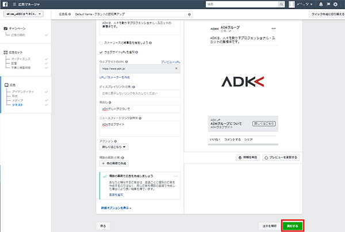Open the URLパラメーターを作成 link
This screenshot has width=345, height=232.
[x=114, y=77]
